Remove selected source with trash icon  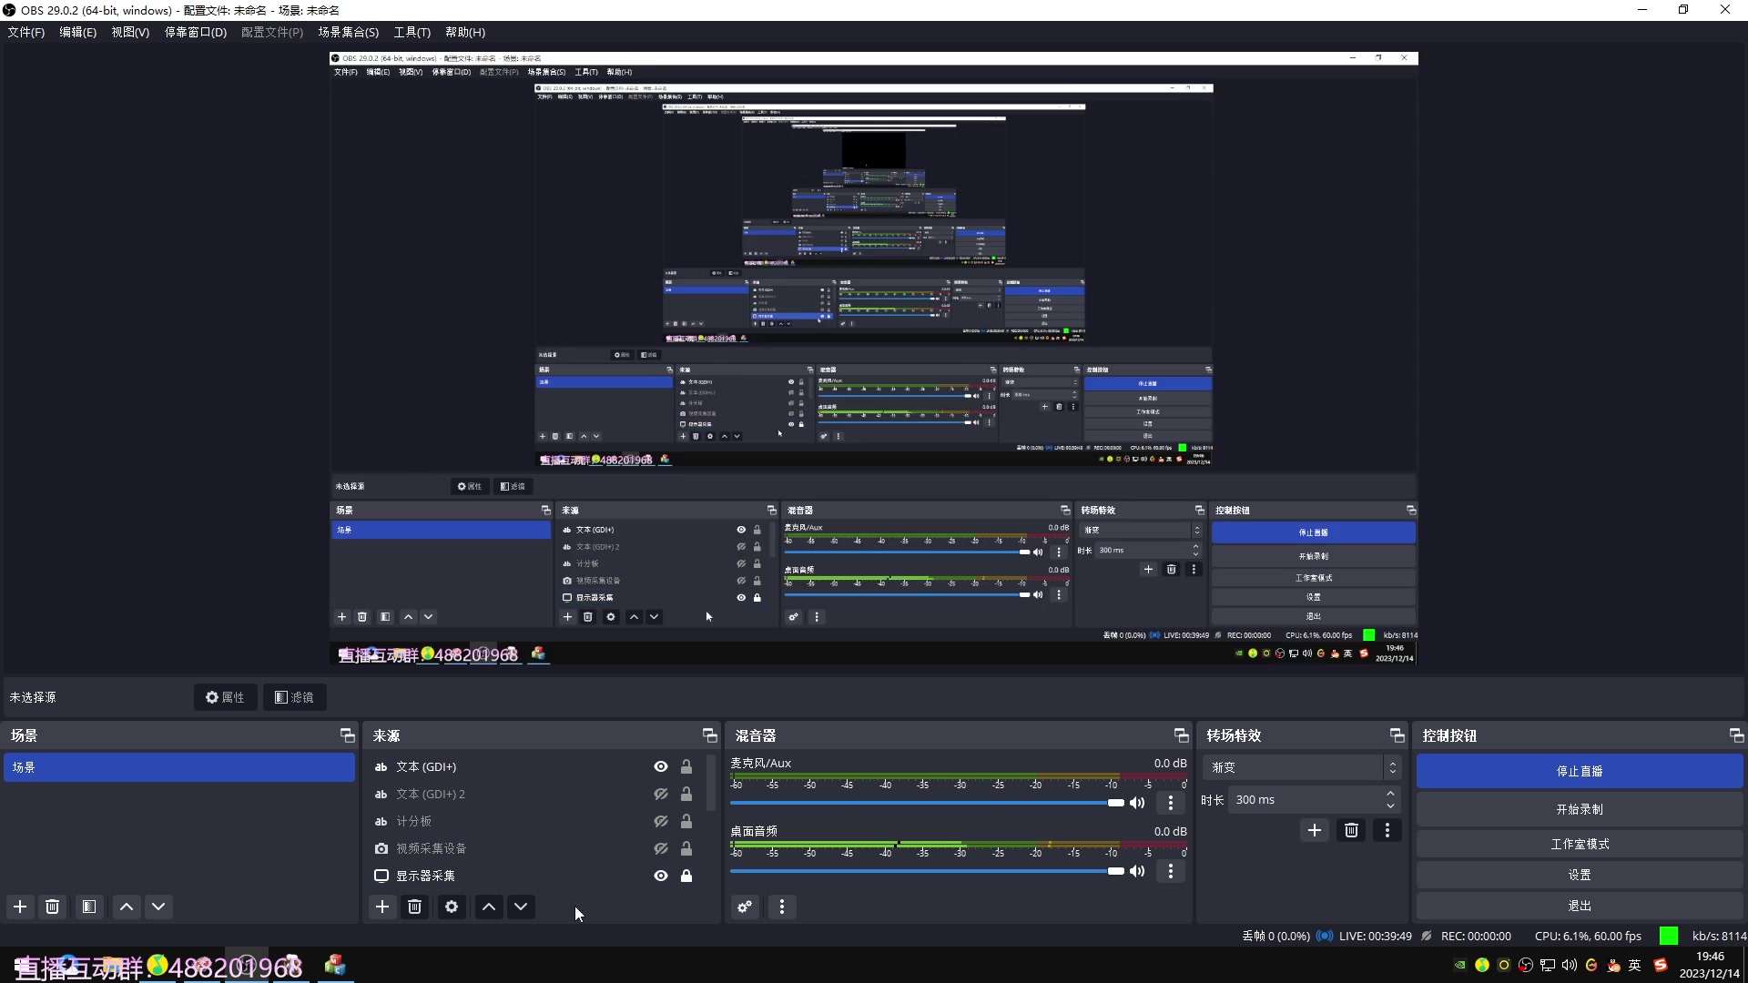click(415, 907)
